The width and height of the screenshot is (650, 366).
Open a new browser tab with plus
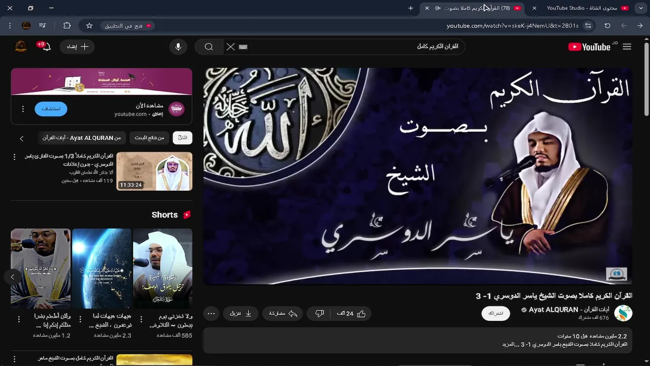(411, 8)
